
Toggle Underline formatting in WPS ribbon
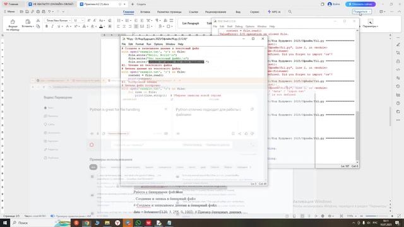coord(59,26)
